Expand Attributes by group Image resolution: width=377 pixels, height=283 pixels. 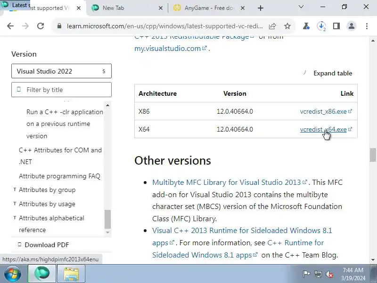(x=47, y=190)
